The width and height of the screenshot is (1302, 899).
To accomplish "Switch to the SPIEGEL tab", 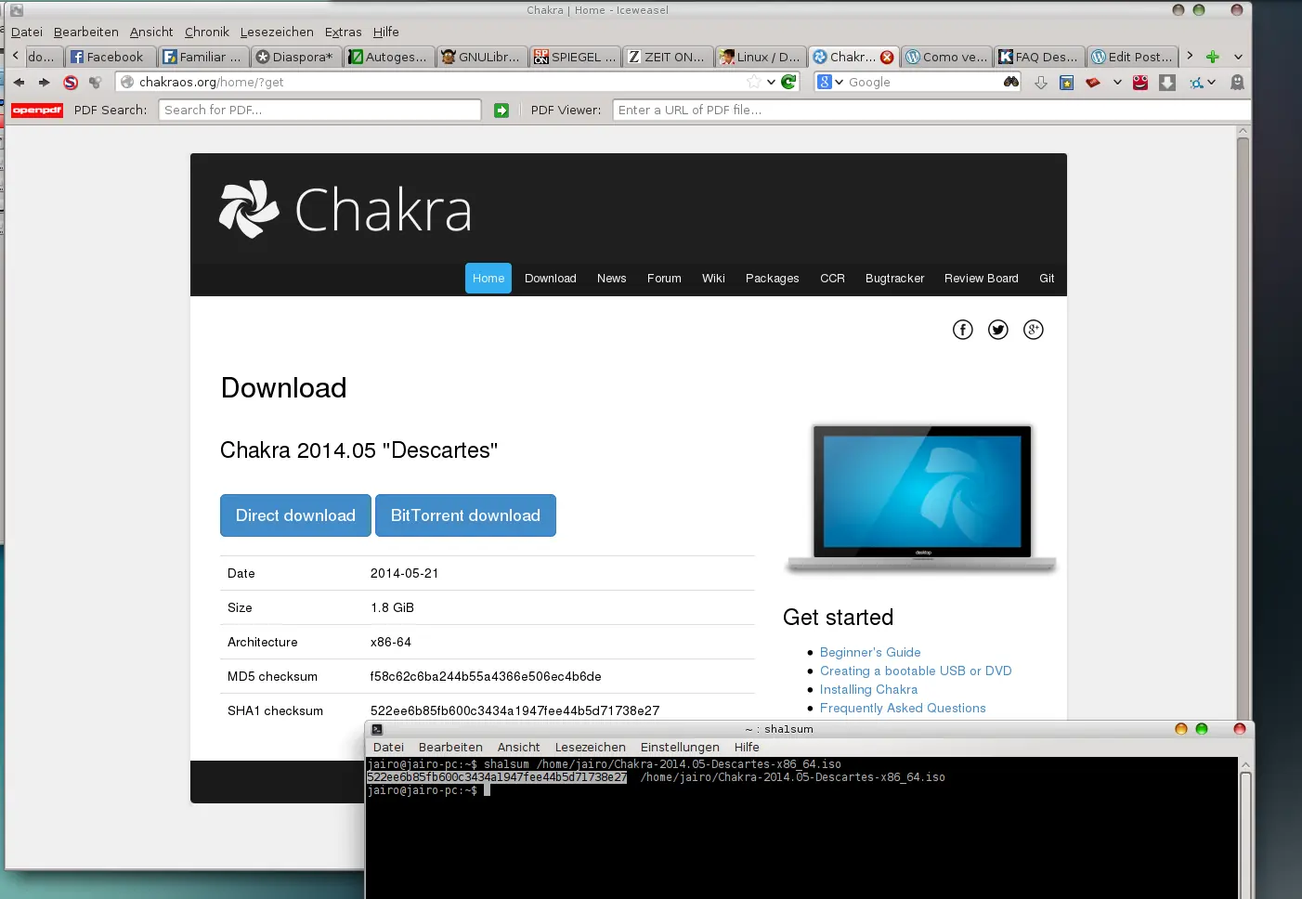I will tap(575, 57).
